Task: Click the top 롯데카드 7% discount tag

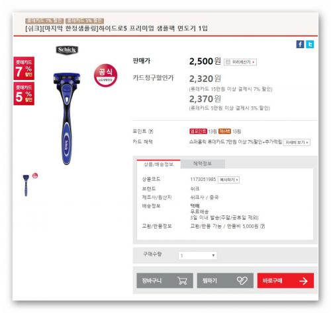Action: click(44, 20)
